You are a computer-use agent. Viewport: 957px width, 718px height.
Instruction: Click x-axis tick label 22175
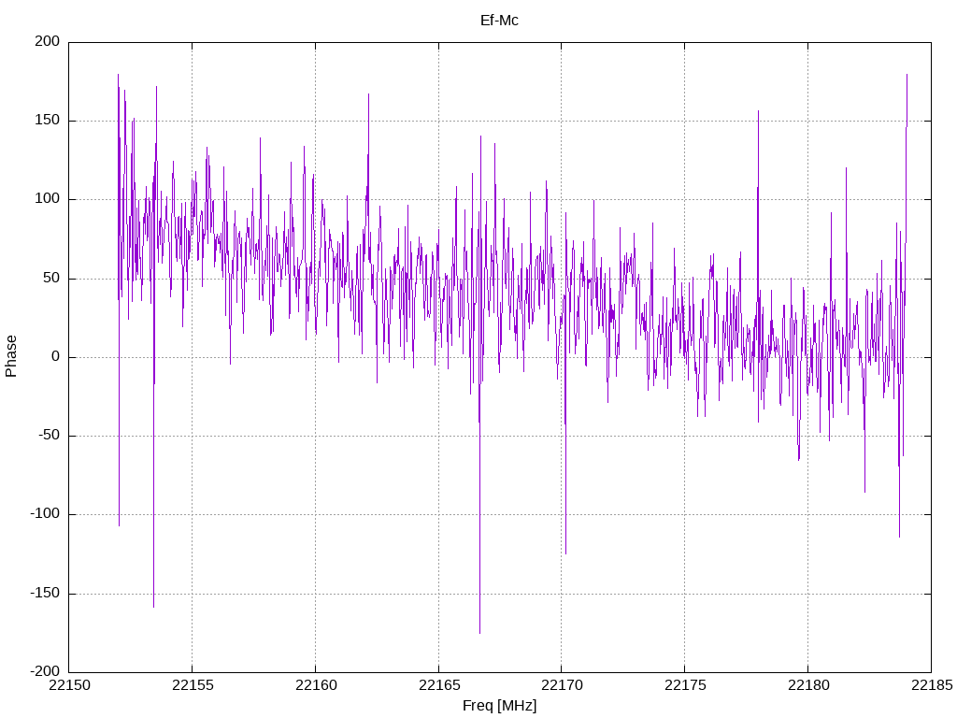point(685,685)
